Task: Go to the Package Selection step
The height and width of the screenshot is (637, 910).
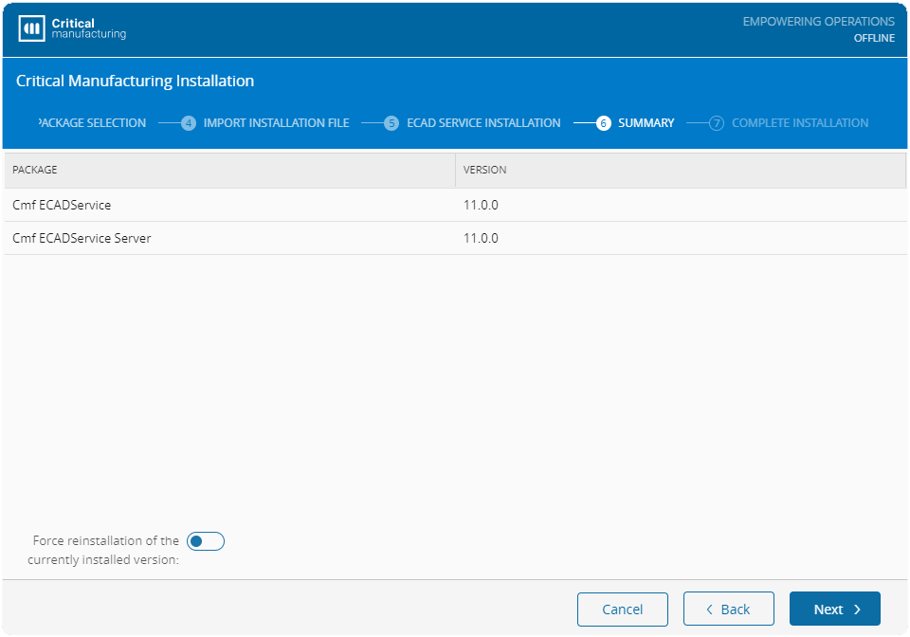Action: [92, 123]
